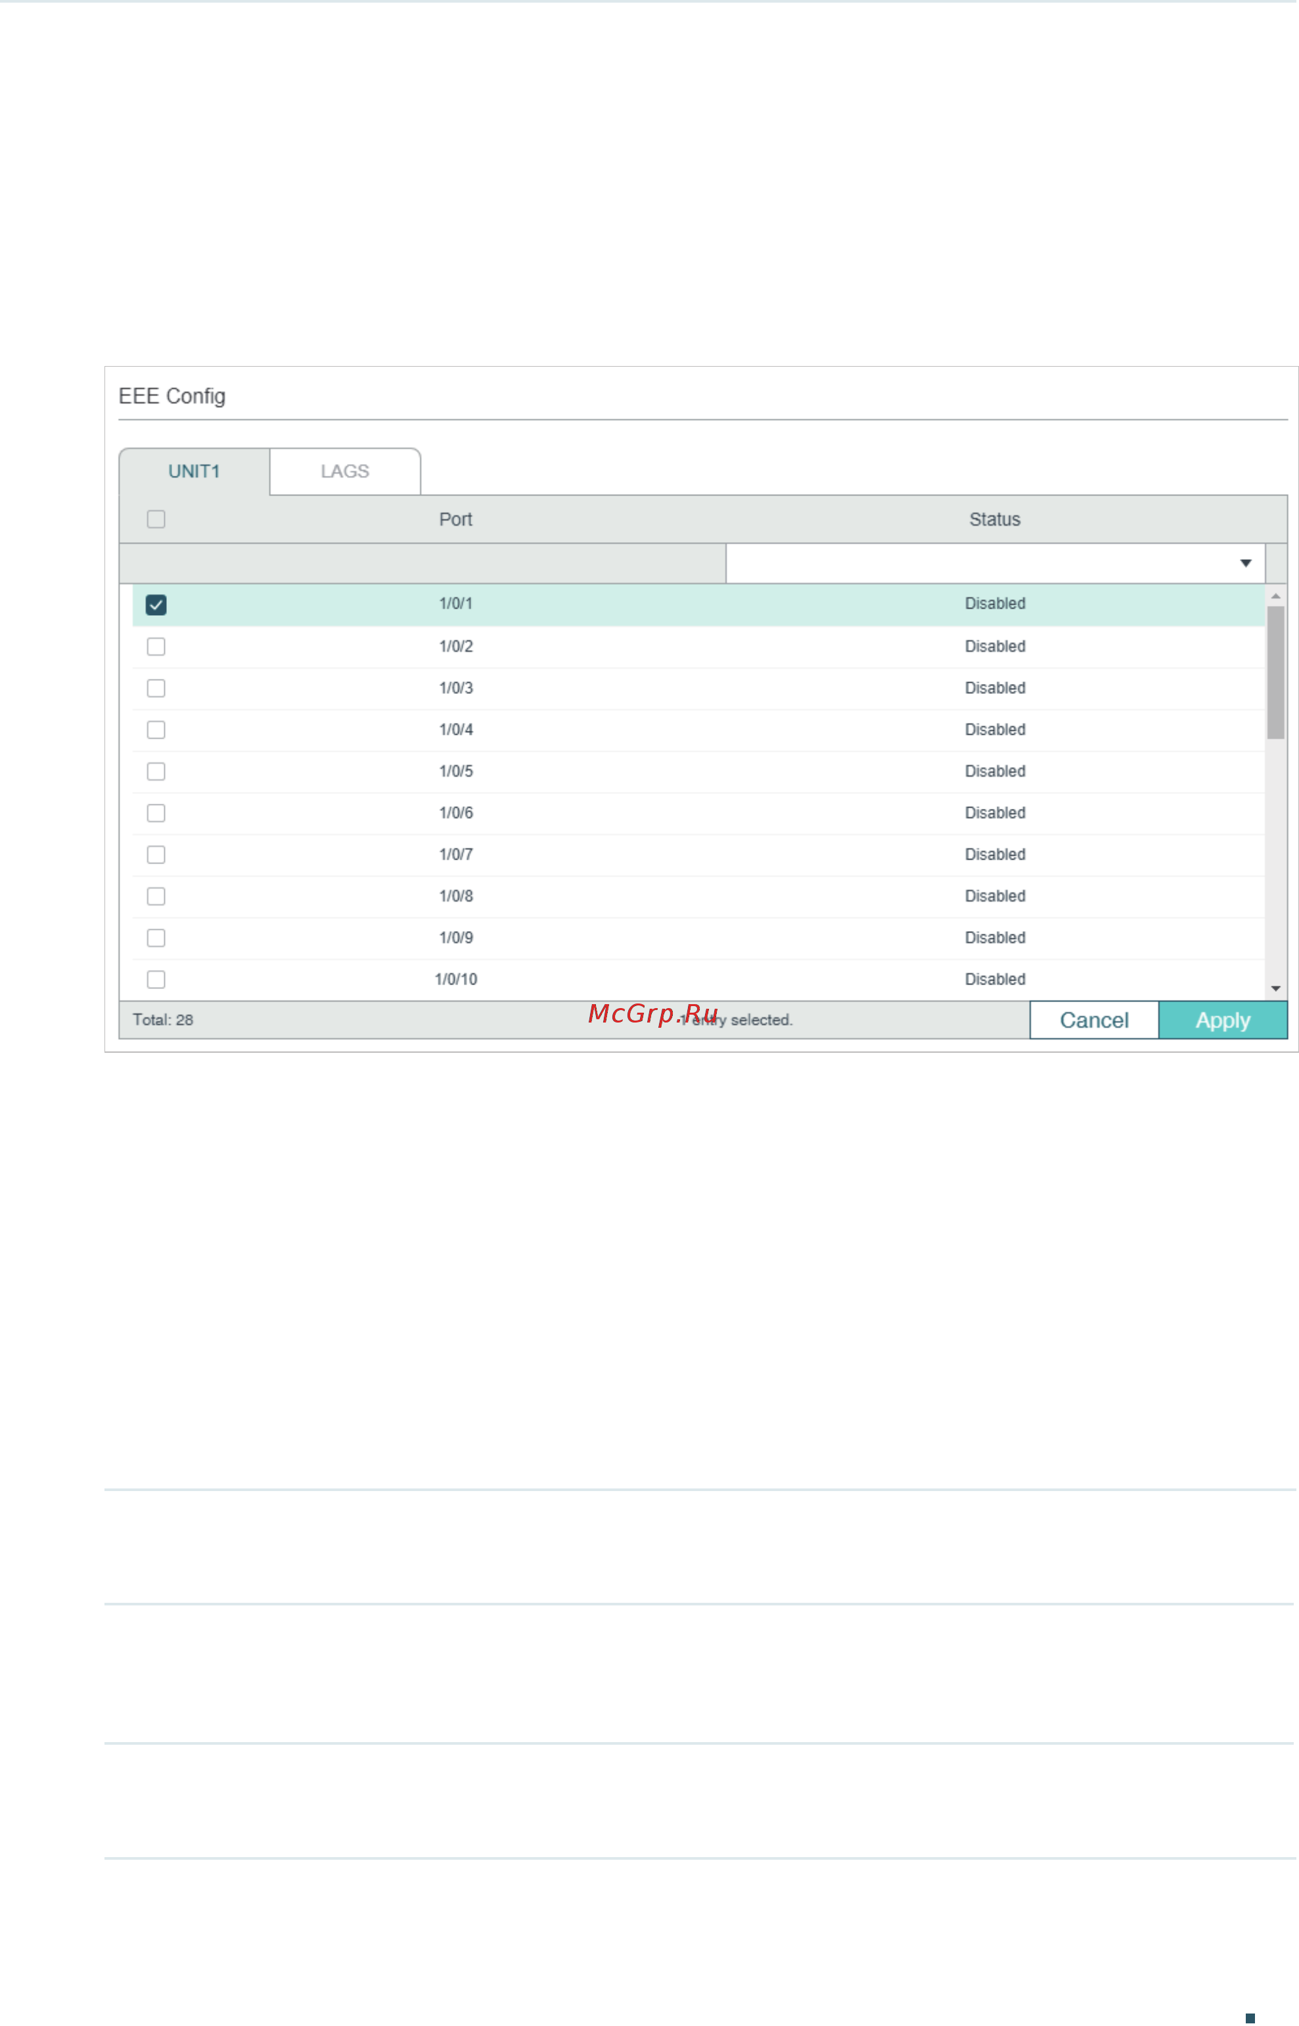The width and height of the screenshot is (1299, 2026).
Task: Open the Status dropdown selector
Action: [x=995, y=563]
